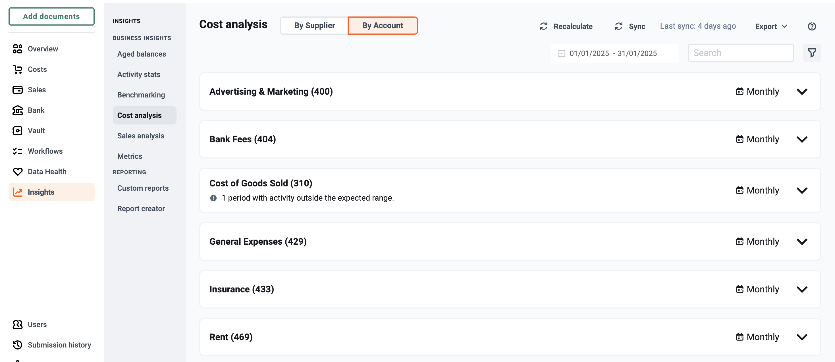Click the Insights chart icon
835x362 pixels.
[x=18, y=192]
